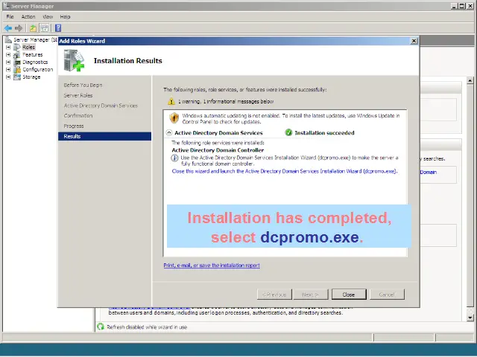Click the Server Manager root node icon
The width and height of the screenshot is (477, 357).
coord(8,39)
